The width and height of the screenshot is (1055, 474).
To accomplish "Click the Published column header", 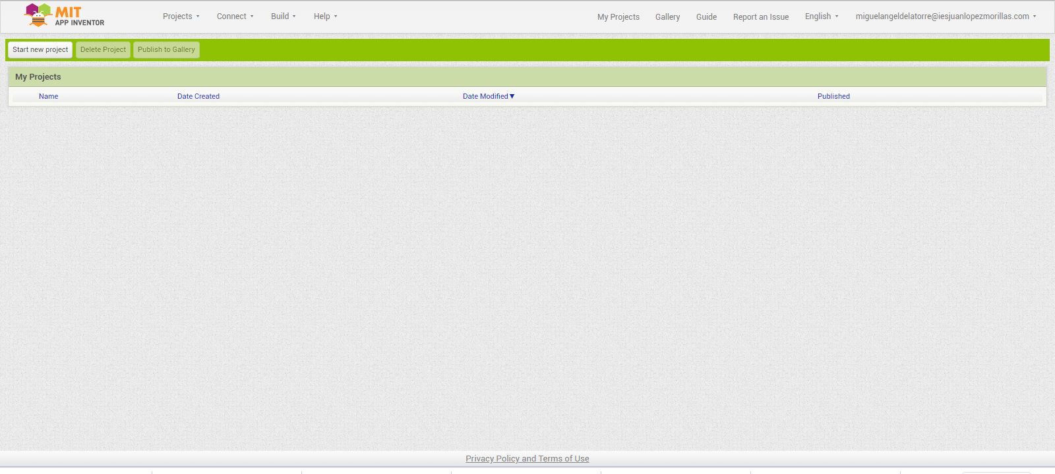I will click(833, 96).
